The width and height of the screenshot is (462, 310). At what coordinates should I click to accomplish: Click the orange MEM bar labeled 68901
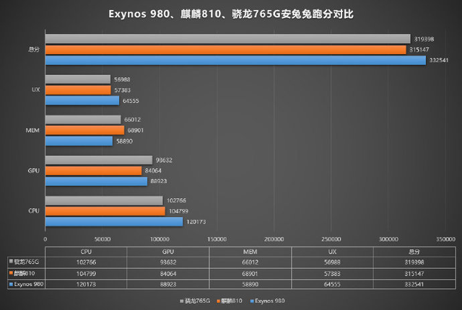tap(84, 130)
